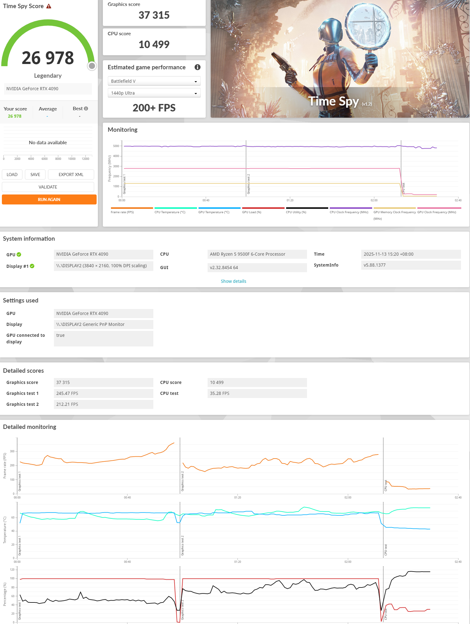Click the Time Spy banner image
The height and width of the screenshot is (624, 470).
point(340,59)
